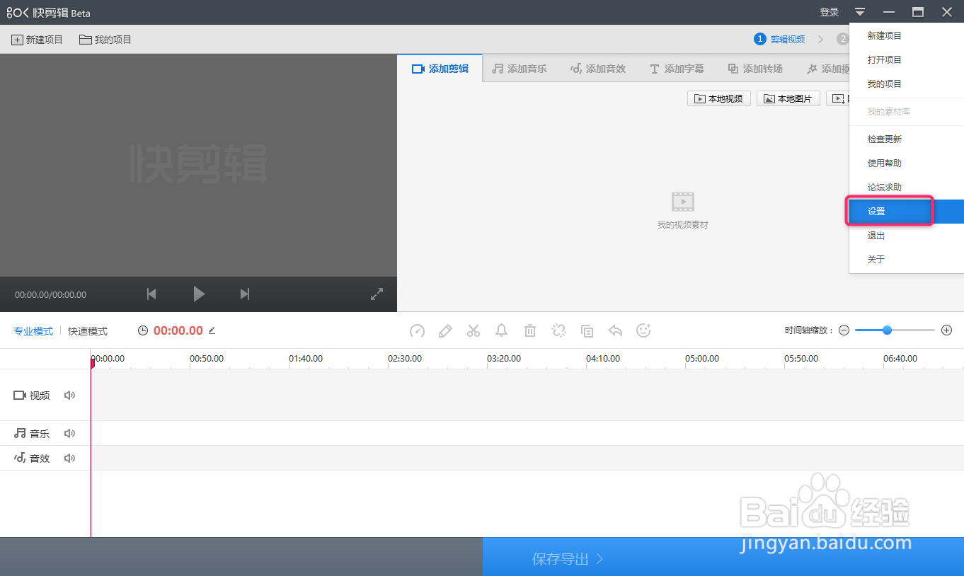Switch to the 添加转场 tab
Screen dimensions: 964x576
click(x=755, y=69)
